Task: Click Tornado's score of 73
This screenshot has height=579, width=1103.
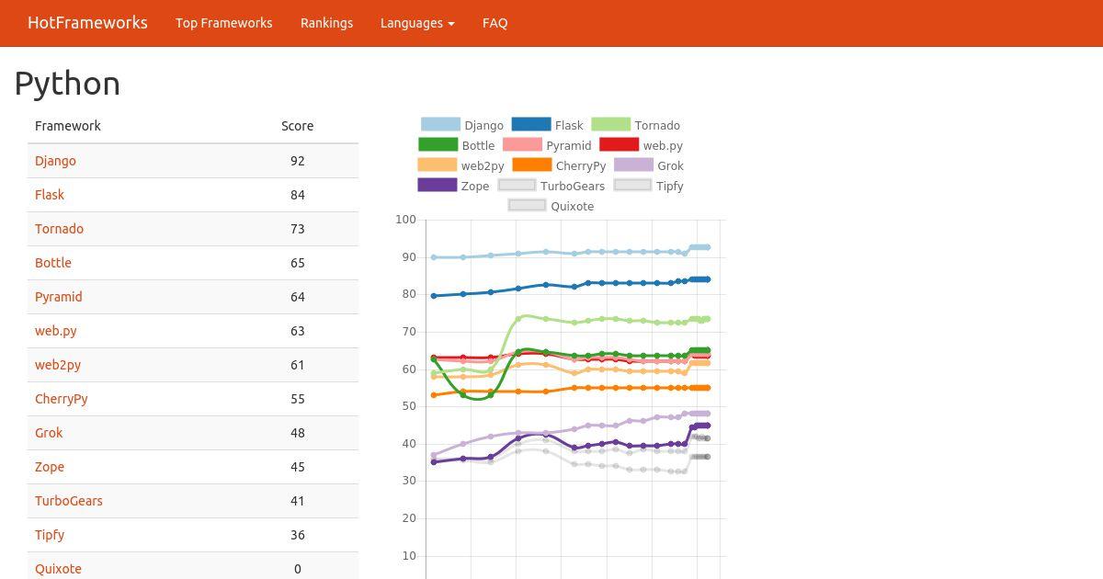Action: coord(297,229)
